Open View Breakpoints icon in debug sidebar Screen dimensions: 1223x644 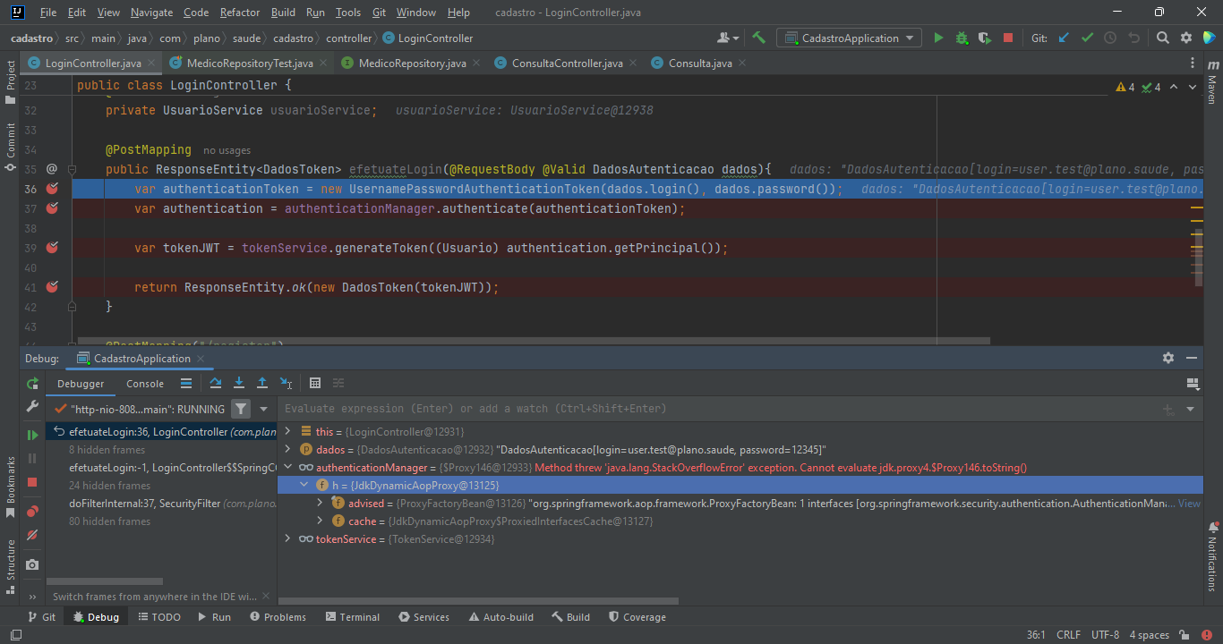coord(32,512)
